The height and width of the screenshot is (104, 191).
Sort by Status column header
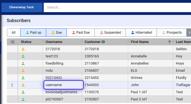pos(26,42)
